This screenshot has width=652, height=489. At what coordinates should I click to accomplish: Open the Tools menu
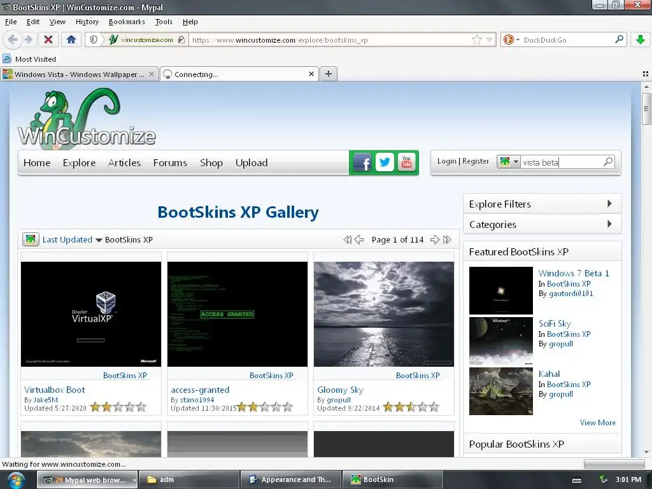coord(164,22)
